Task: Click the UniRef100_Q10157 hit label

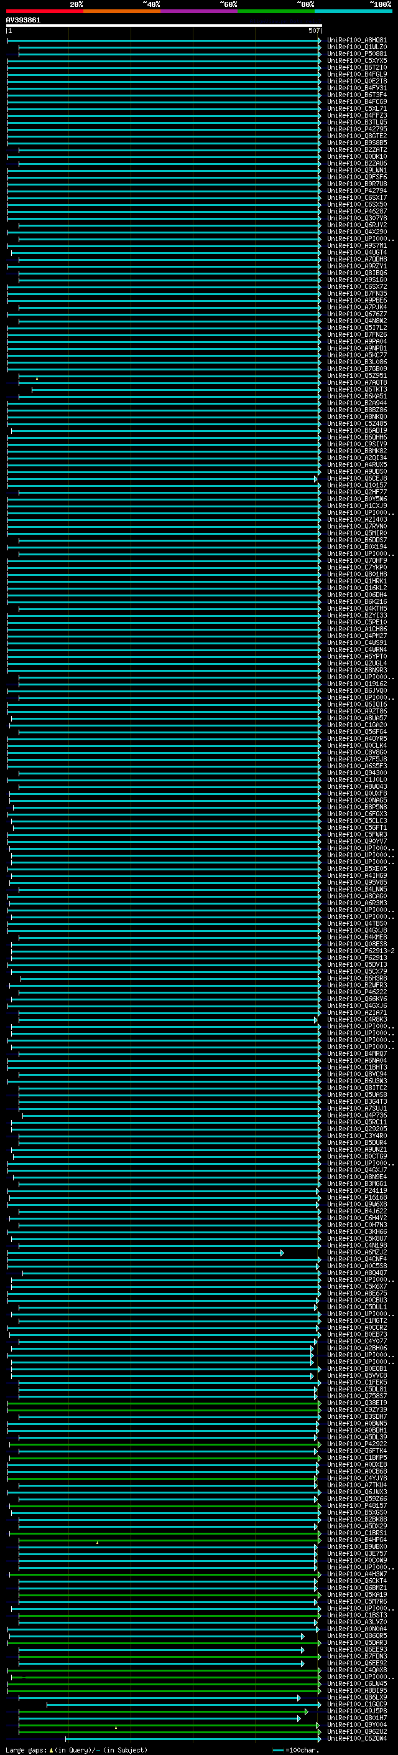Action: (357, 485)
